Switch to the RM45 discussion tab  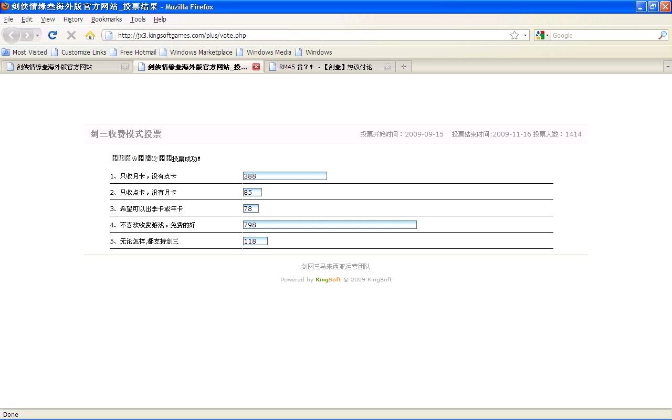pos(328,67)
